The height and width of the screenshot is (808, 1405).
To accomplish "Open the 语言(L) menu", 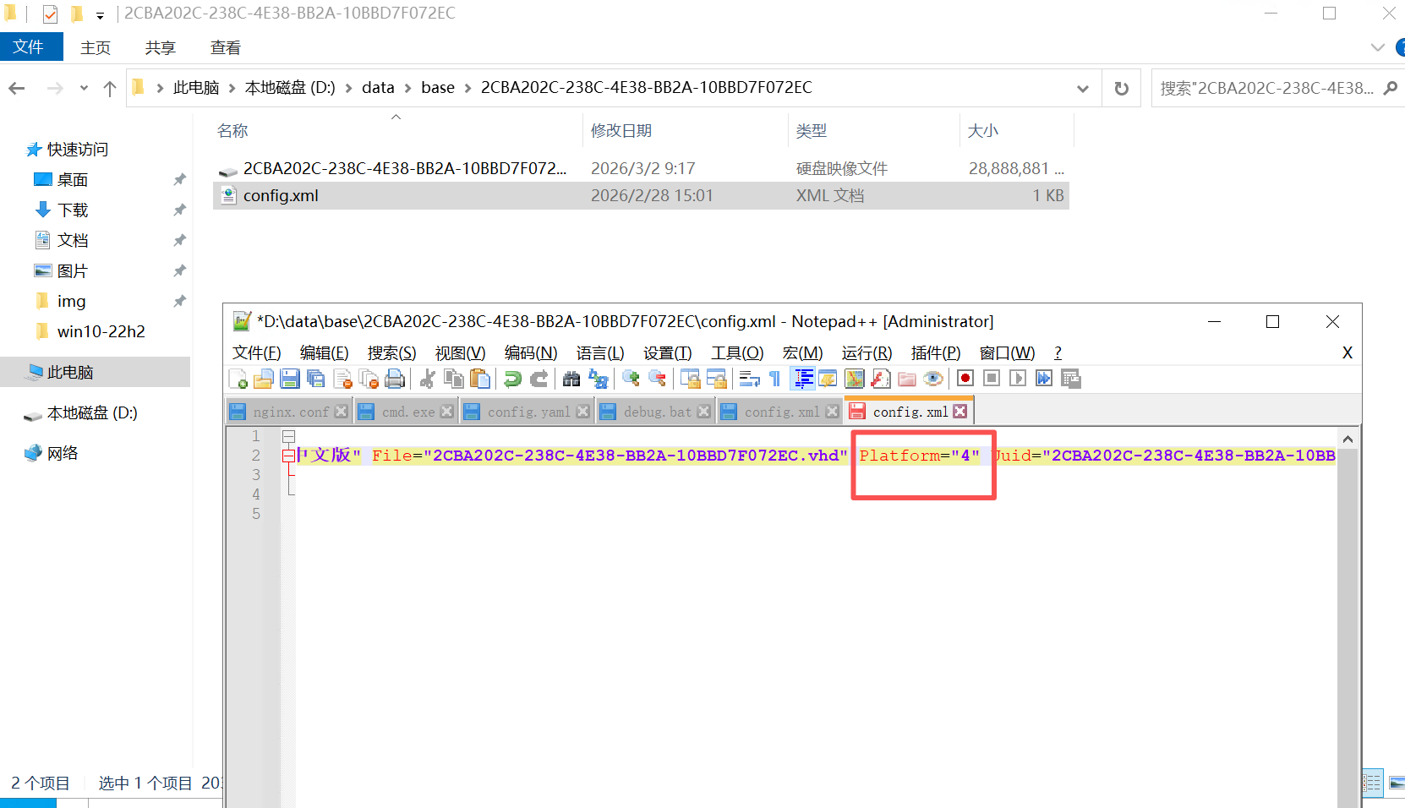I will point(599,352).
